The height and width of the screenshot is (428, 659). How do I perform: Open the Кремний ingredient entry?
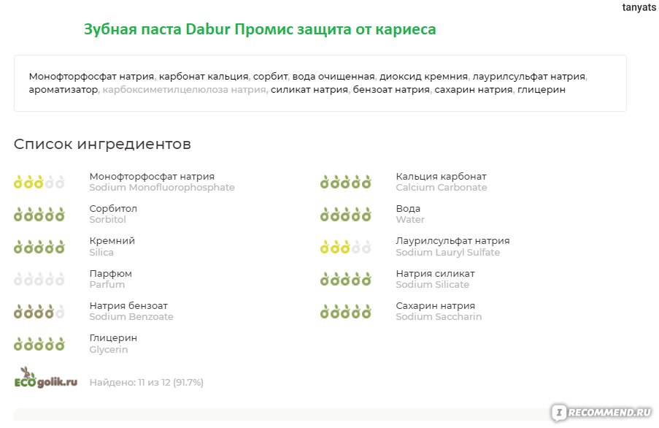click(x=112, y=241)
